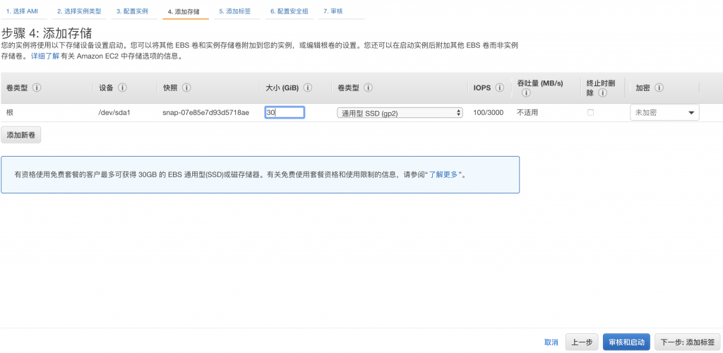Click 下一步: 添加标签 button
The width and height of the screenshot is (723, 353).
688,342
